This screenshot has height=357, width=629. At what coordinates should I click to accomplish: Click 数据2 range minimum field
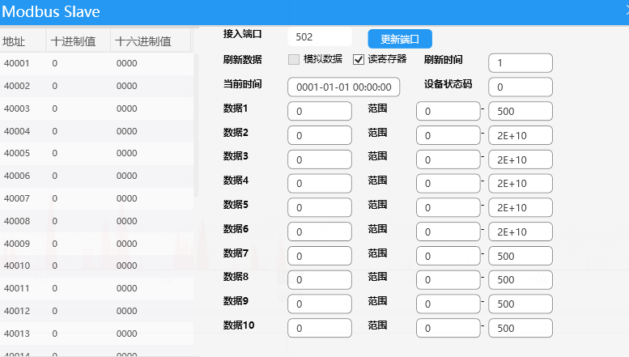(x=448, y=135)
